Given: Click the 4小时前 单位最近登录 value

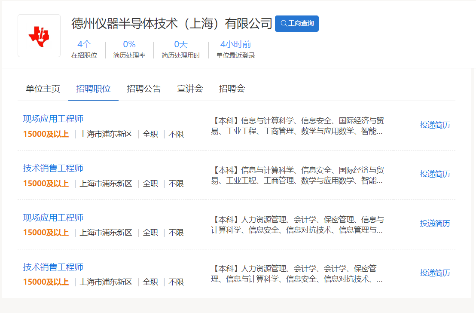Looking at the screenshot, I should tap(235, 44).
